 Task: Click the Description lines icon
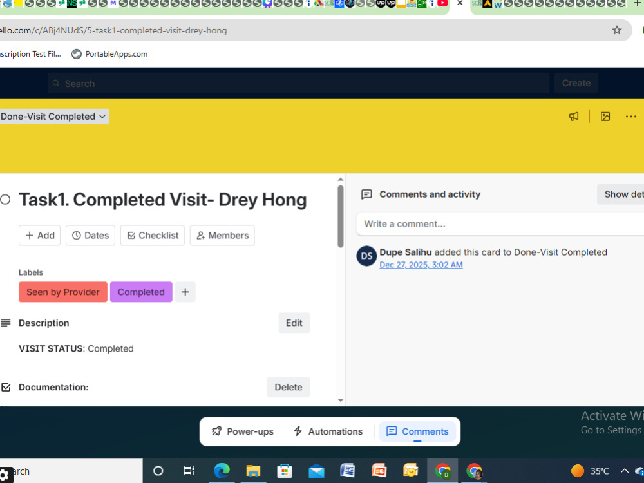[x=6, y=323]
